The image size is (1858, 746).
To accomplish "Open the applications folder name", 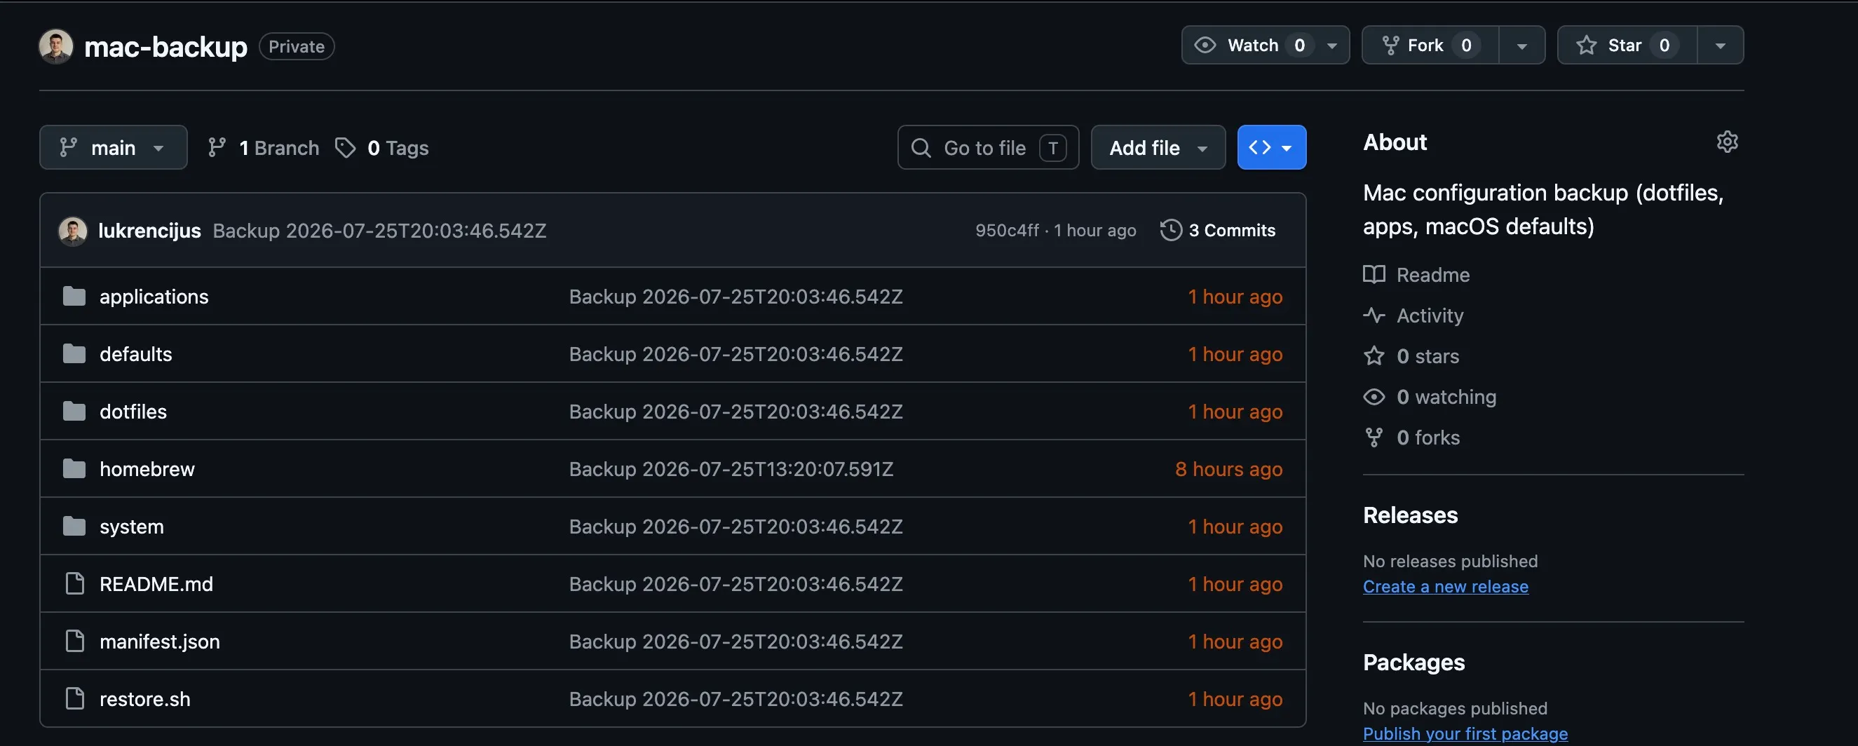I will coord(154,297).
